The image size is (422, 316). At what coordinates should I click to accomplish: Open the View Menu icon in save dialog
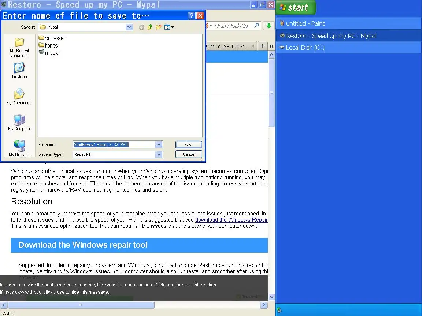(169, 27)
